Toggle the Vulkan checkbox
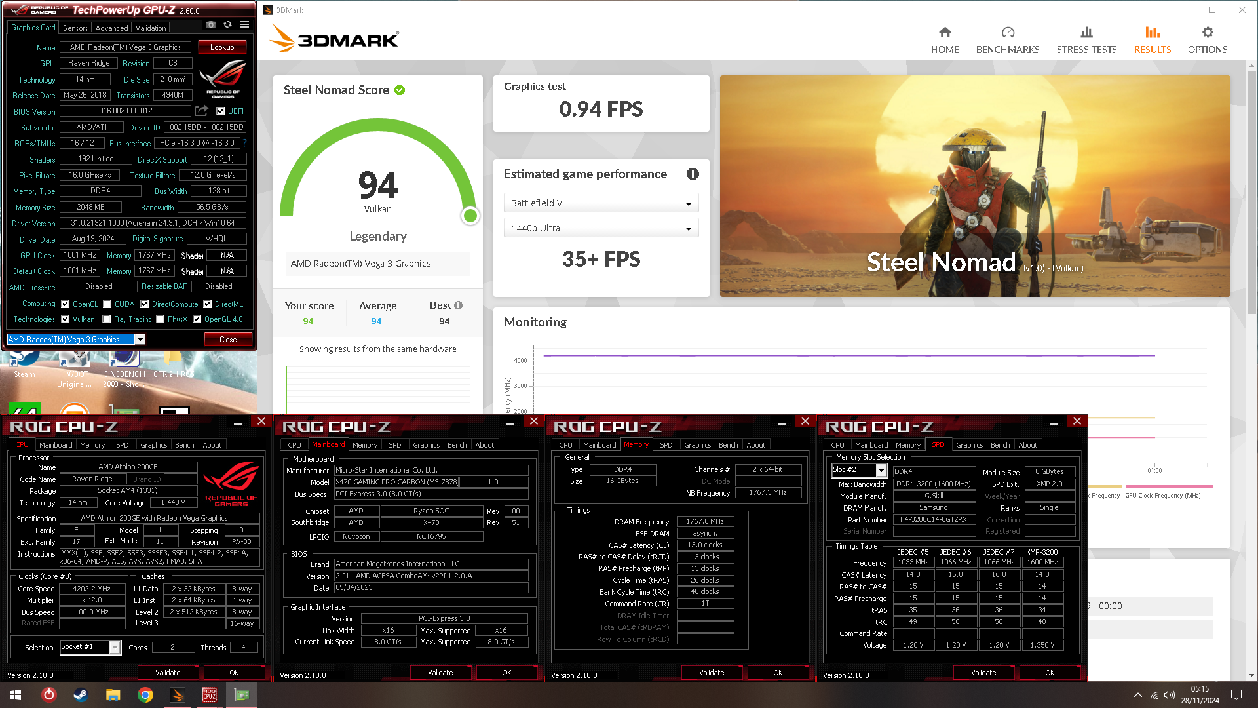This screenshot has width=1258, height=708. tap(66, 319)
